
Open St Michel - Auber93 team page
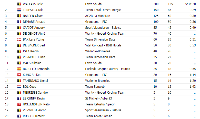click(98, 98)
